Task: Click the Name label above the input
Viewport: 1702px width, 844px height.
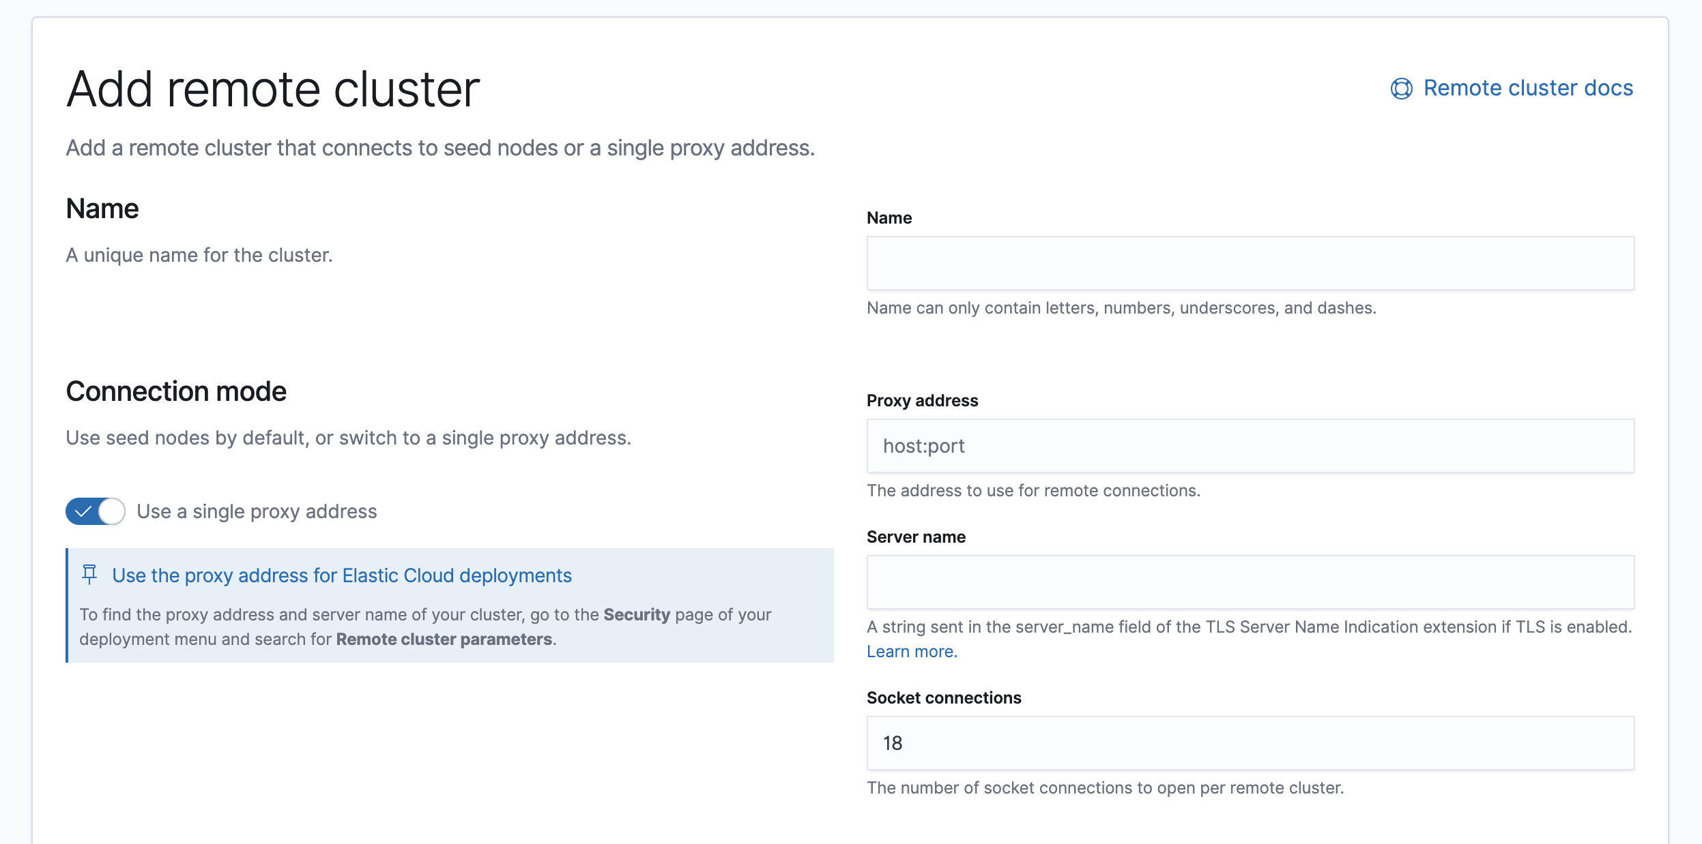Action: 889,218
